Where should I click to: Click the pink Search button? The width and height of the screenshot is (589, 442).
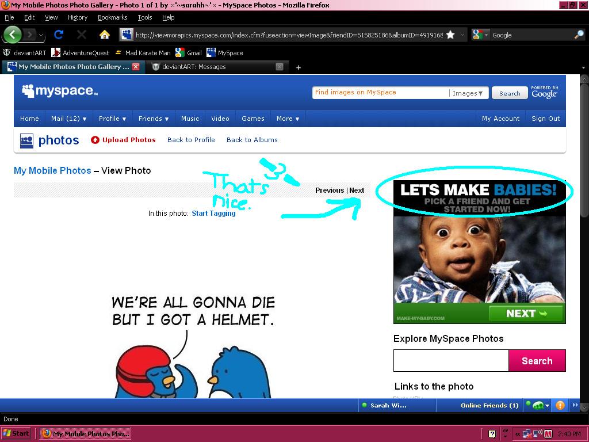[537, 361]
